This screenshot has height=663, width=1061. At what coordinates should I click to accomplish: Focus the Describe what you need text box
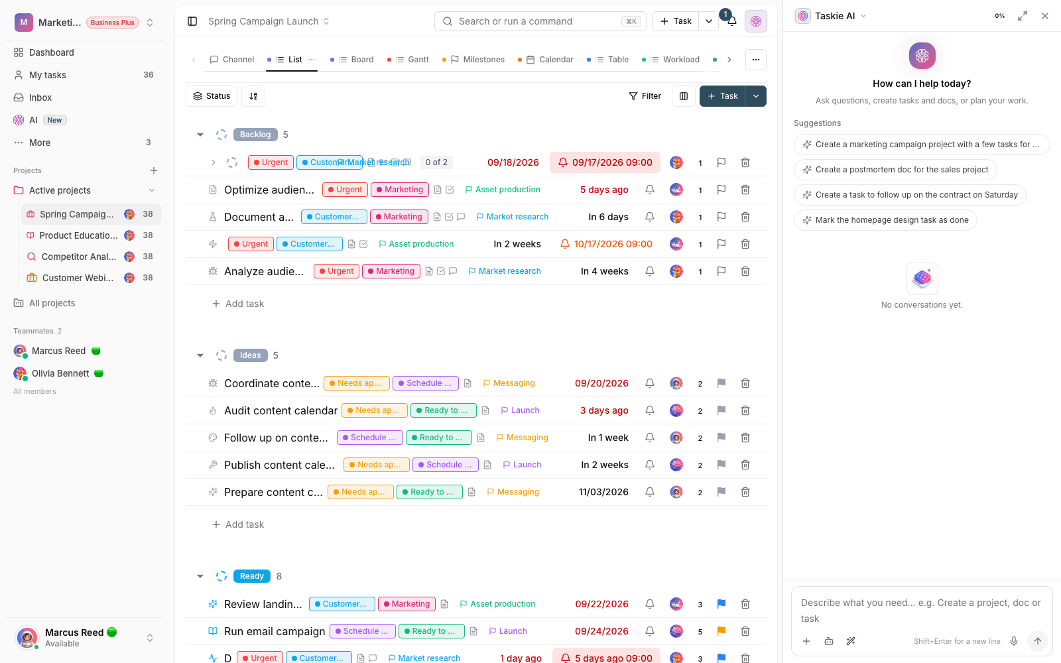(922, 611)
